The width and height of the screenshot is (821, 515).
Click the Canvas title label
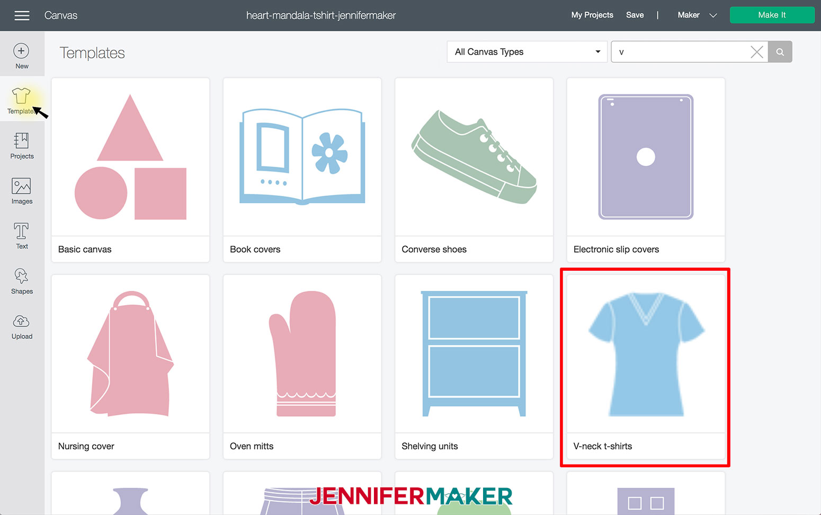pos(61,15)
